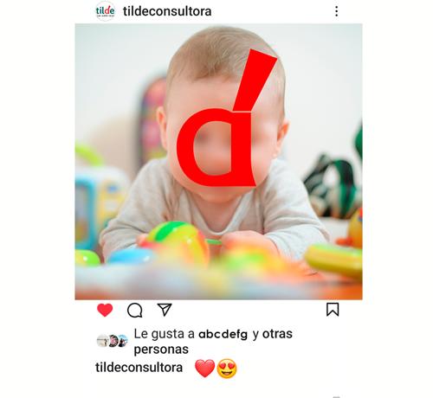The image size is (433, 398).
Task: Open tilde profile picture in post header
Action: point(105,11)
